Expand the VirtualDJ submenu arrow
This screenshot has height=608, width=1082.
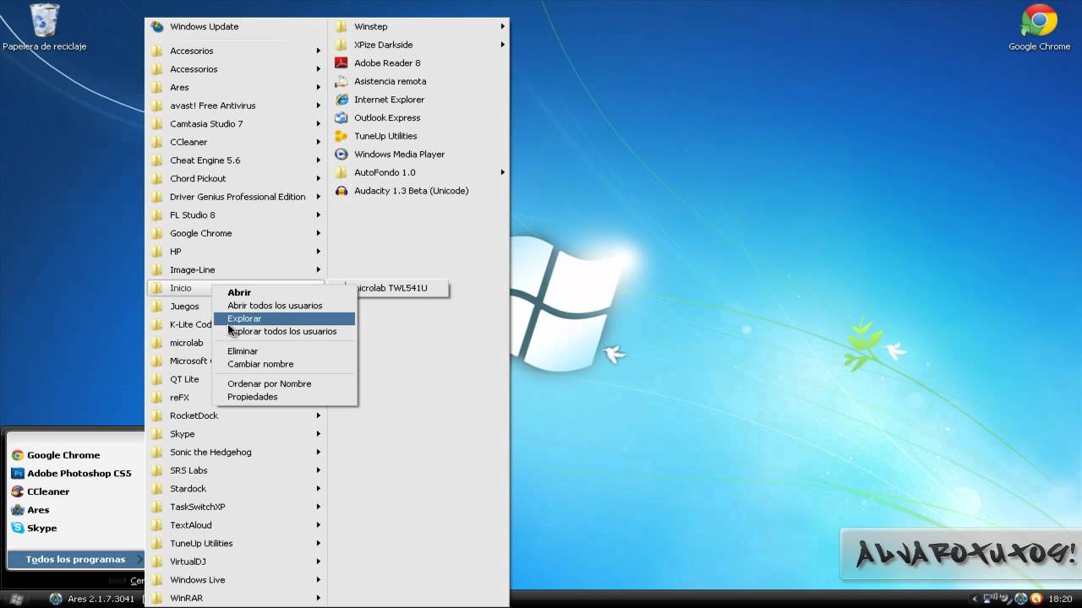[x=319, y=562]
